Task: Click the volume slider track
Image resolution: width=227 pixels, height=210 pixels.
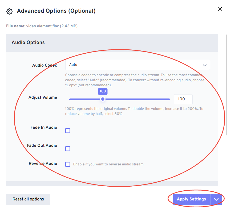Action: [x=133, y=99]
